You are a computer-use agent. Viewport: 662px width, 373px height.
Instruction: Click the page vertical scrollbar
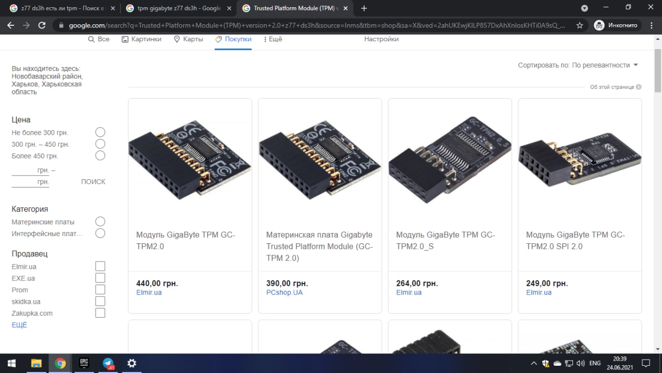point(658,70)
